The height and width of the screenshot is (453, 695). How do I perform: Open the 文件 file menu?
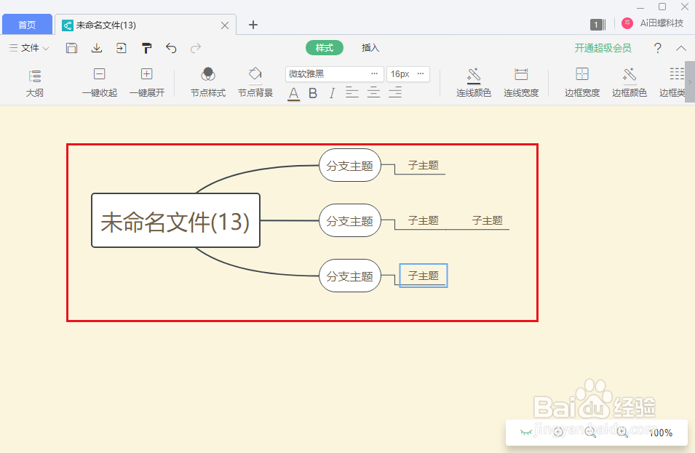29,48
